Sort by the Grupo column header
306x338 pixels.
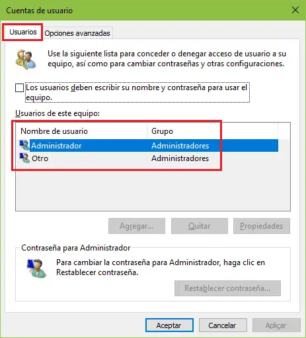(x=212, y=131)
